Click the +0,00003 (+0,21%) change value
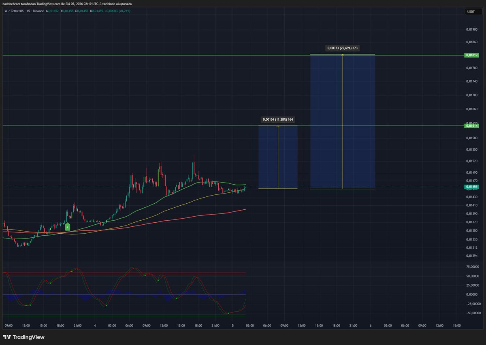Screen dimensions: 486x345 117,12
